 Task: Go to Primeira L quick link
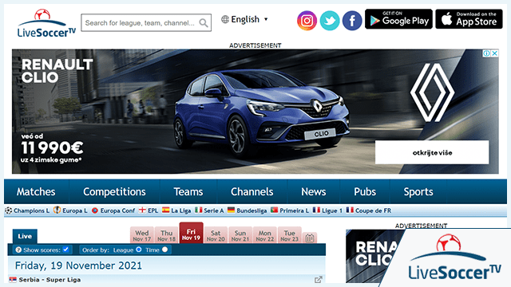(290, 210)
